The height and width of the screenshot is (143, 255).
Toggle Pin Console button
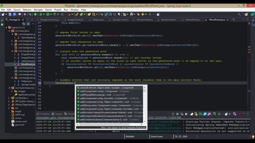(x=214, y=114)
